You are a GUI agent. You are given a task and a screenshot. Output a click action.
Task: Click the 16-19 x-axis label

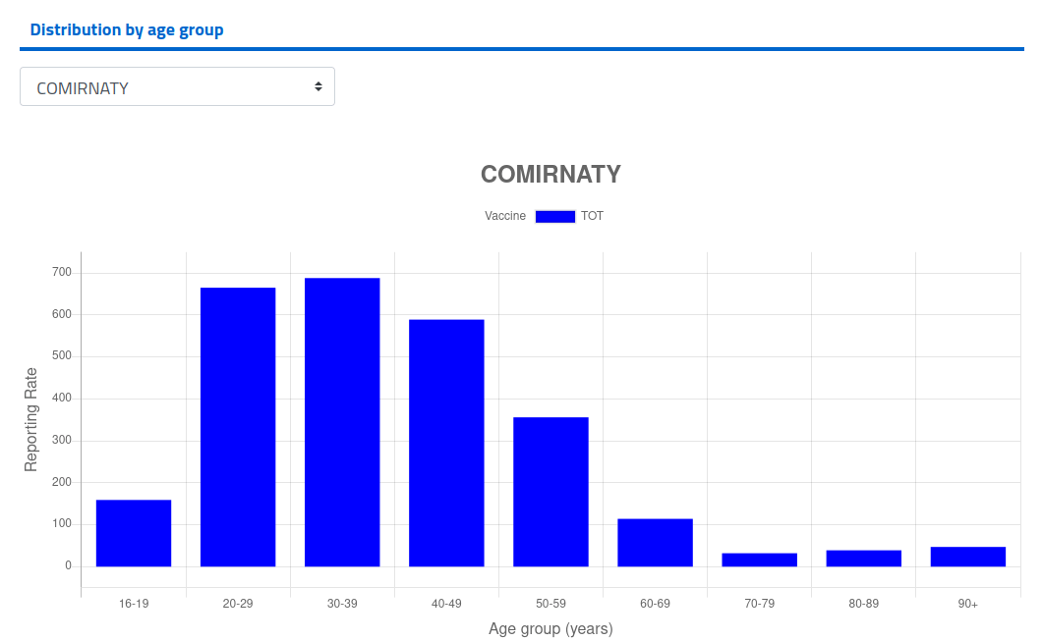tap(134, 604)
